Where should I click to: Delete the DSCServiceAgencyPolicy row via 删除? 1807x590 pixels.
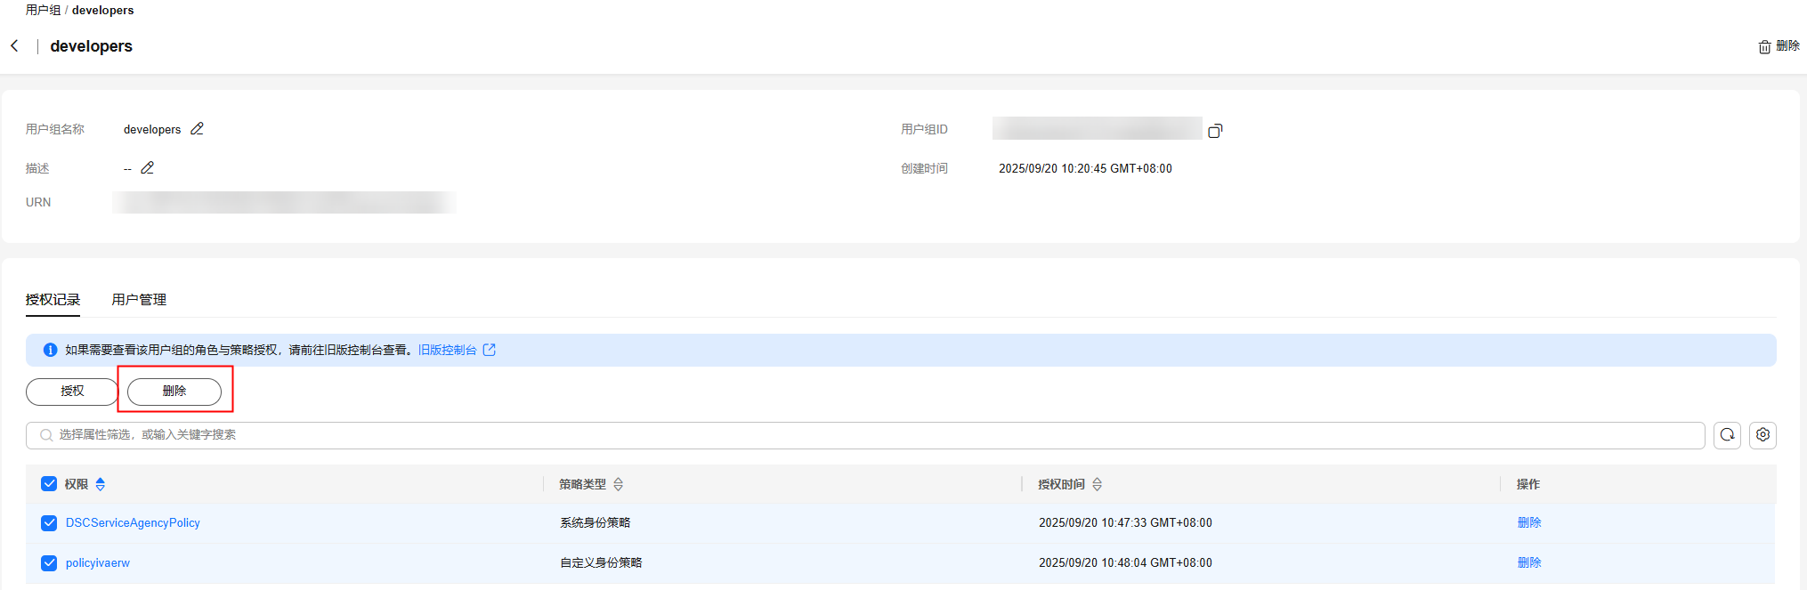(x=1529, y=523)
